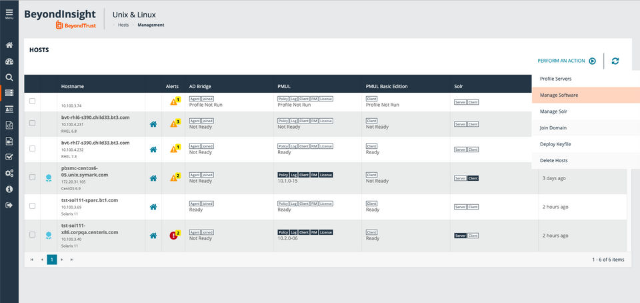Click red alert icon for tst-sol111-x86 host
640x303 pixels.
173,235
